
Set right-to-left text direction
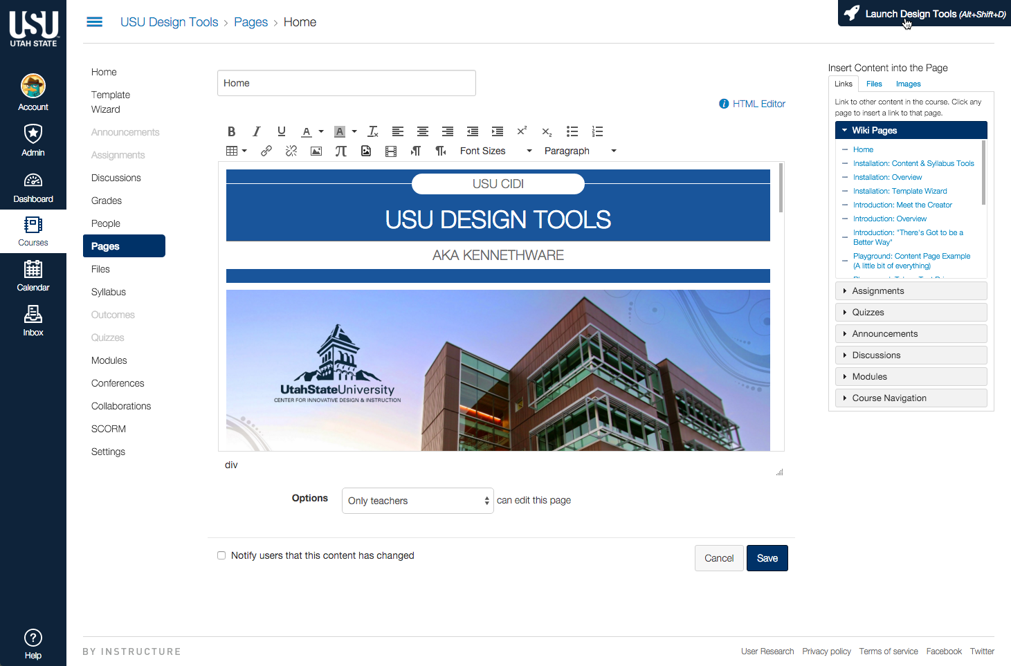click(x=441, y=151)
